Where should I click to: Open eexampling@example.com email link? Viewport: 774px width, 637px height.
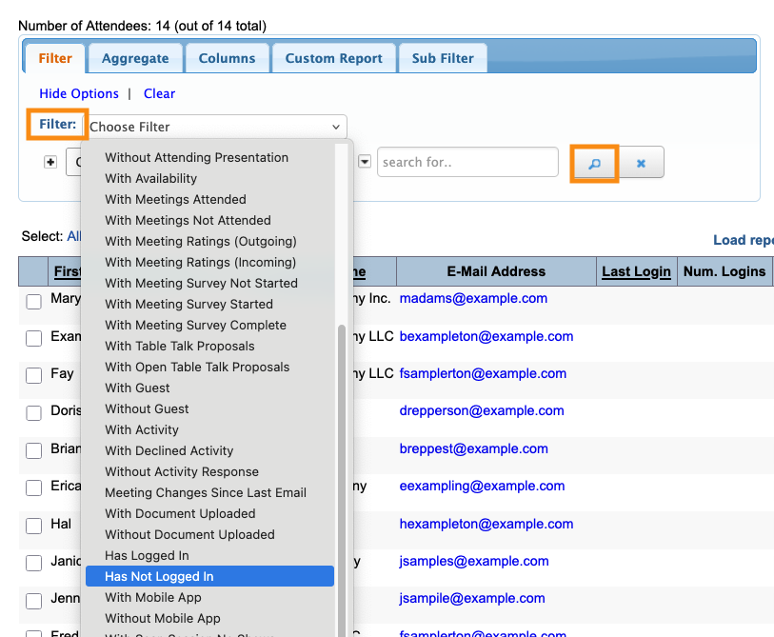[483, 486]
